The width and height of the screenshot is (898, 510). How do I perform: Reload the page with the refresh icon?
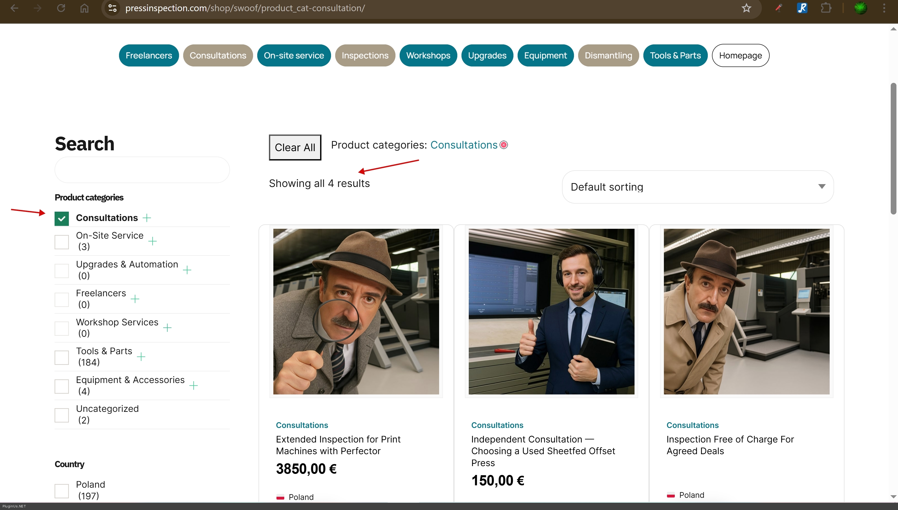coord(61,8)
